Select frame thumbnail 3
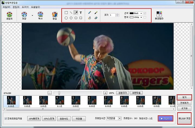 coord(44,101)
